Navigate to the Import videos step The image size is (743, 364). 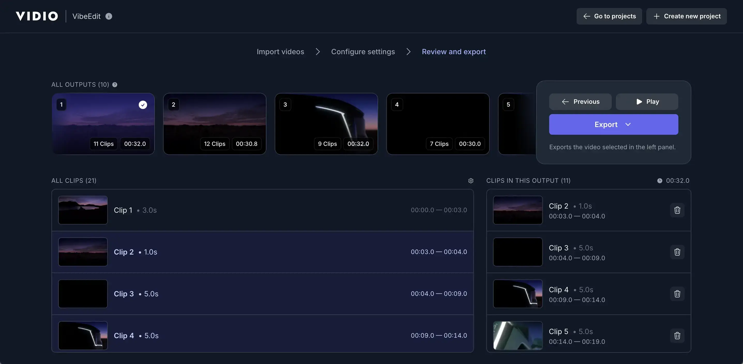280,52
